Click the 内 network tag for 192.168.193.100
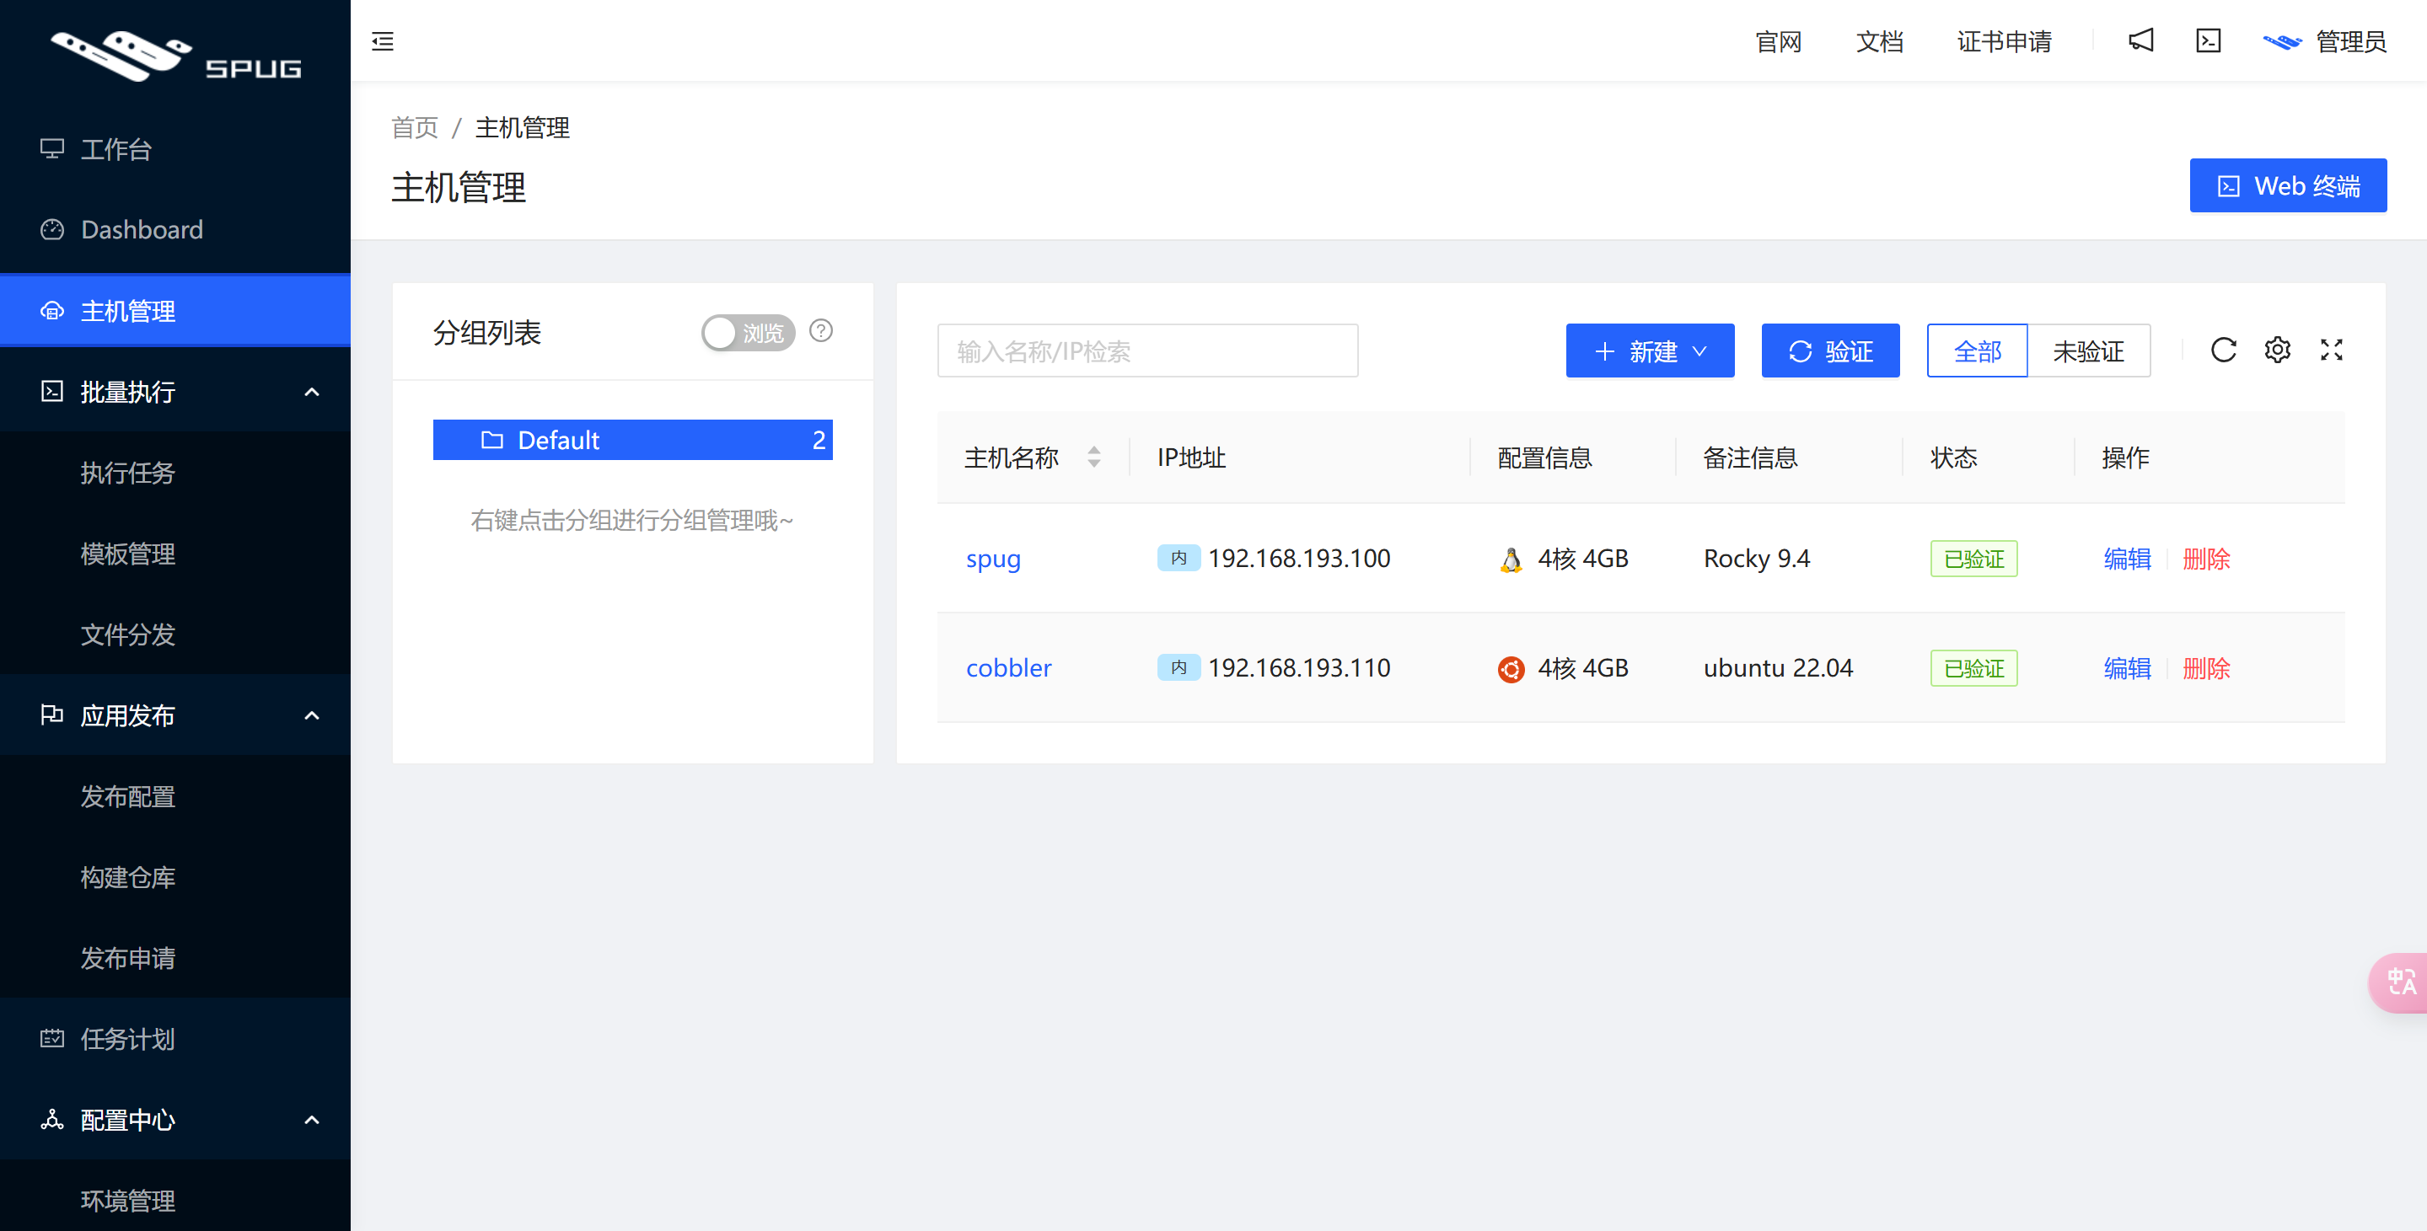This screenshot has height=1231, width=2427. coord(1178,559)
